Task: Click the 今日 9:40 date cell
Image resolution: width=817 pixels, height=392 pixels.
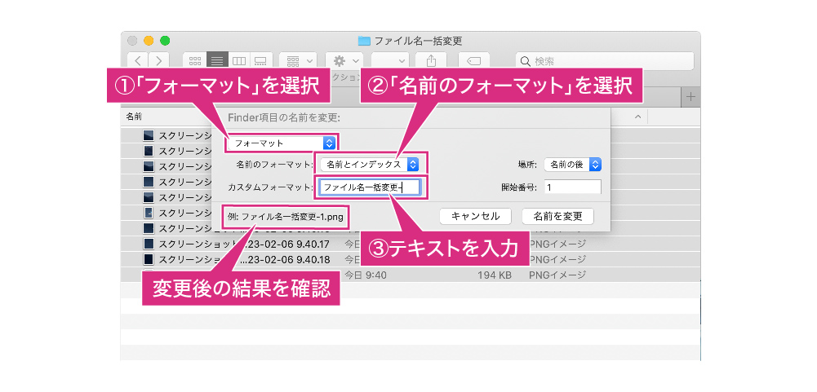Action: coord(366,275)
